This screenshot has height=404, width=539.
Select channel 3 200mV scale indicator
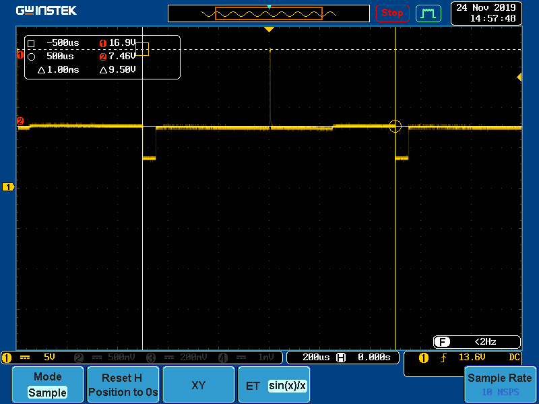(177, 358)
